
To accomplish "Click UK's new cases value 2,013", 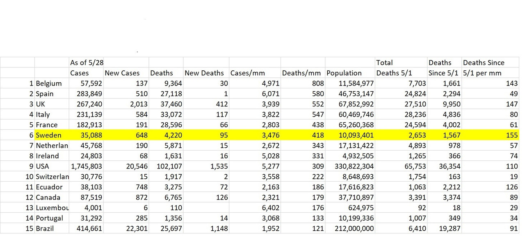I will (x=126, y=104).
